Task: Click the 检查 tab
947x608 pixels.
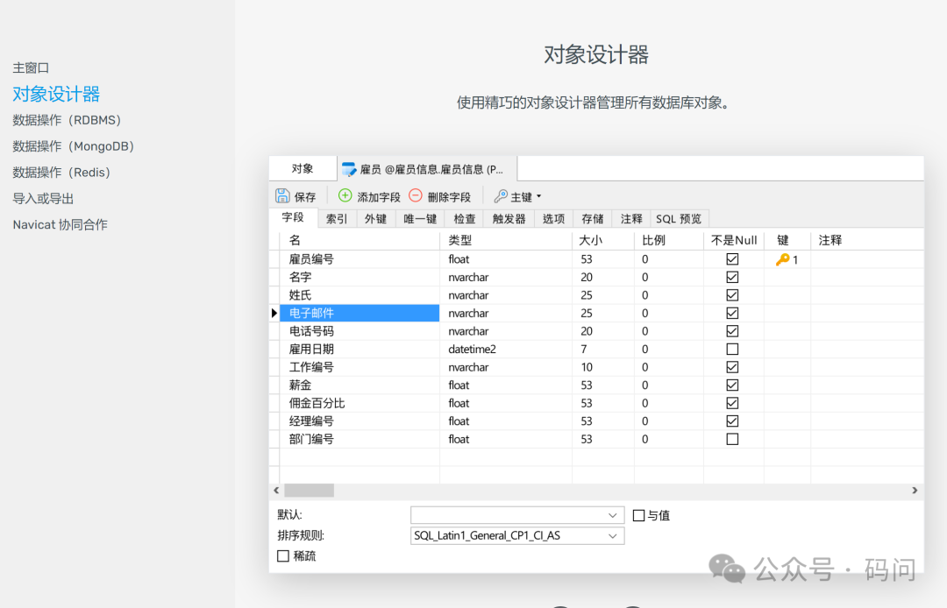Action: click(x=465, y=219)
